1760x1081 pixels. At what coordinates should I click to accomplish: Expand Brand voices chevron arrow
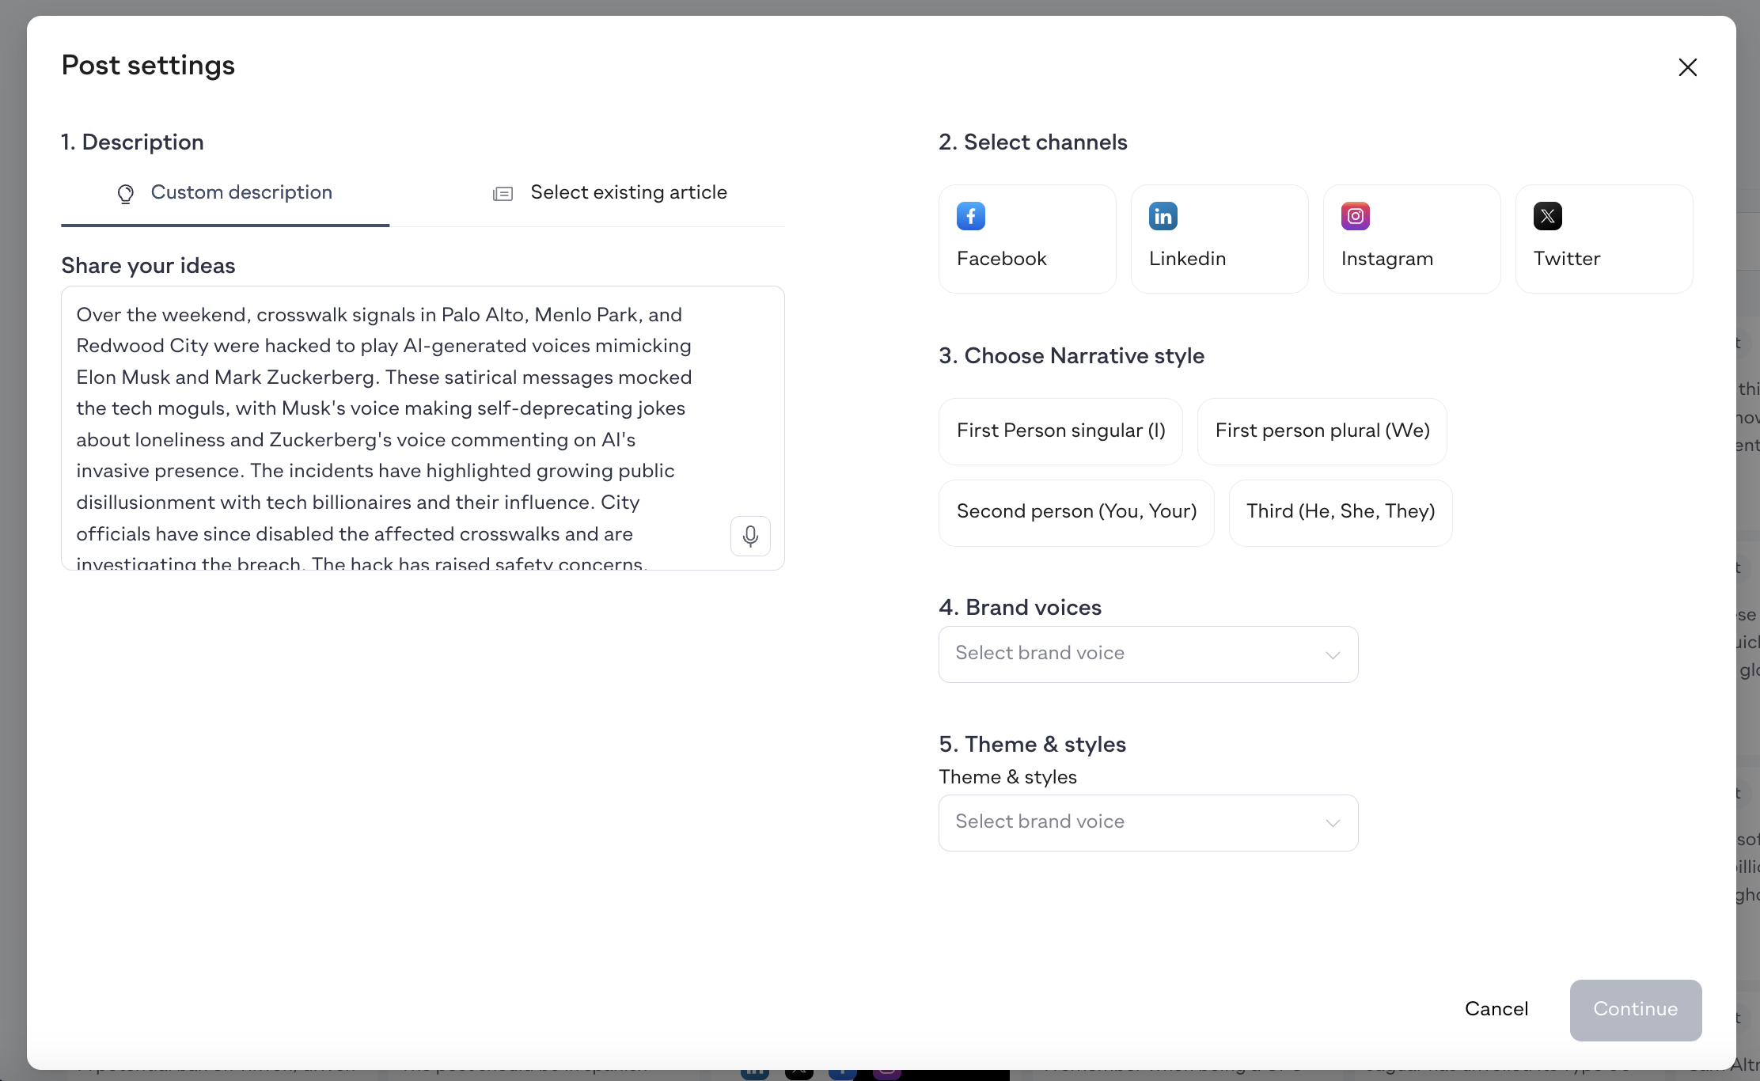[1333, 655]
